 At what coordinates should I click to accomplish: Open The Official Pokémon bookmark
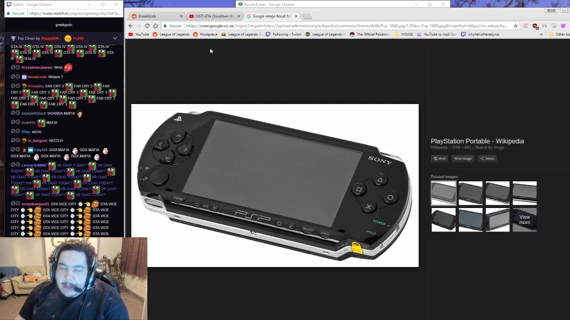370,34
